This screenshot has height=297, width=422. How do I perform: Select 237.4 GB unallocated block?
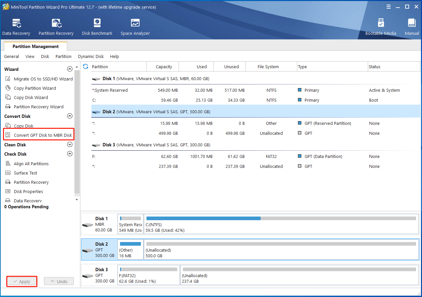pyautogui.click(x=299, y=275)
